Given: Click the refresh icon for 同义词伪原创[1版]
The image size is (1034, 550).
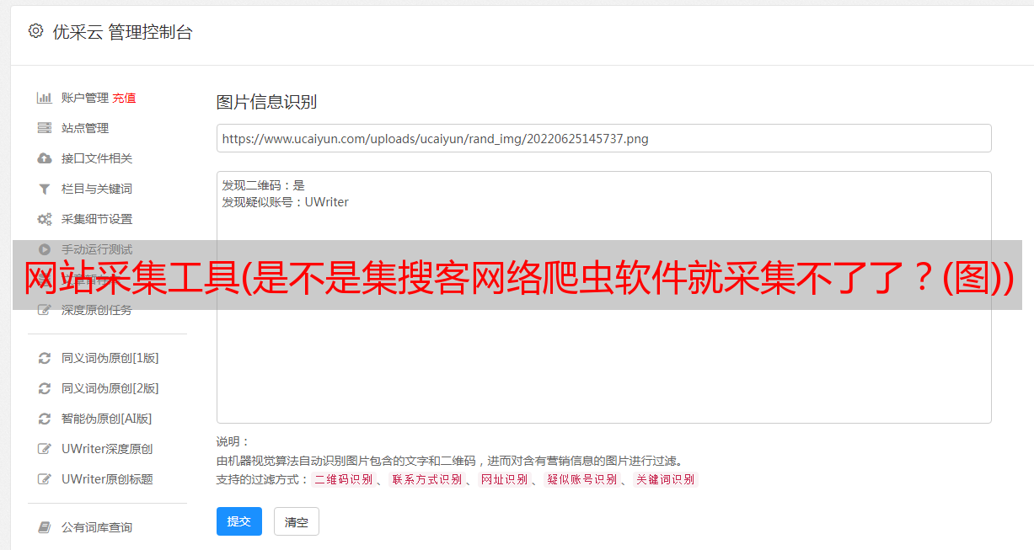Looking at the screenshot, I should [45, 358].
